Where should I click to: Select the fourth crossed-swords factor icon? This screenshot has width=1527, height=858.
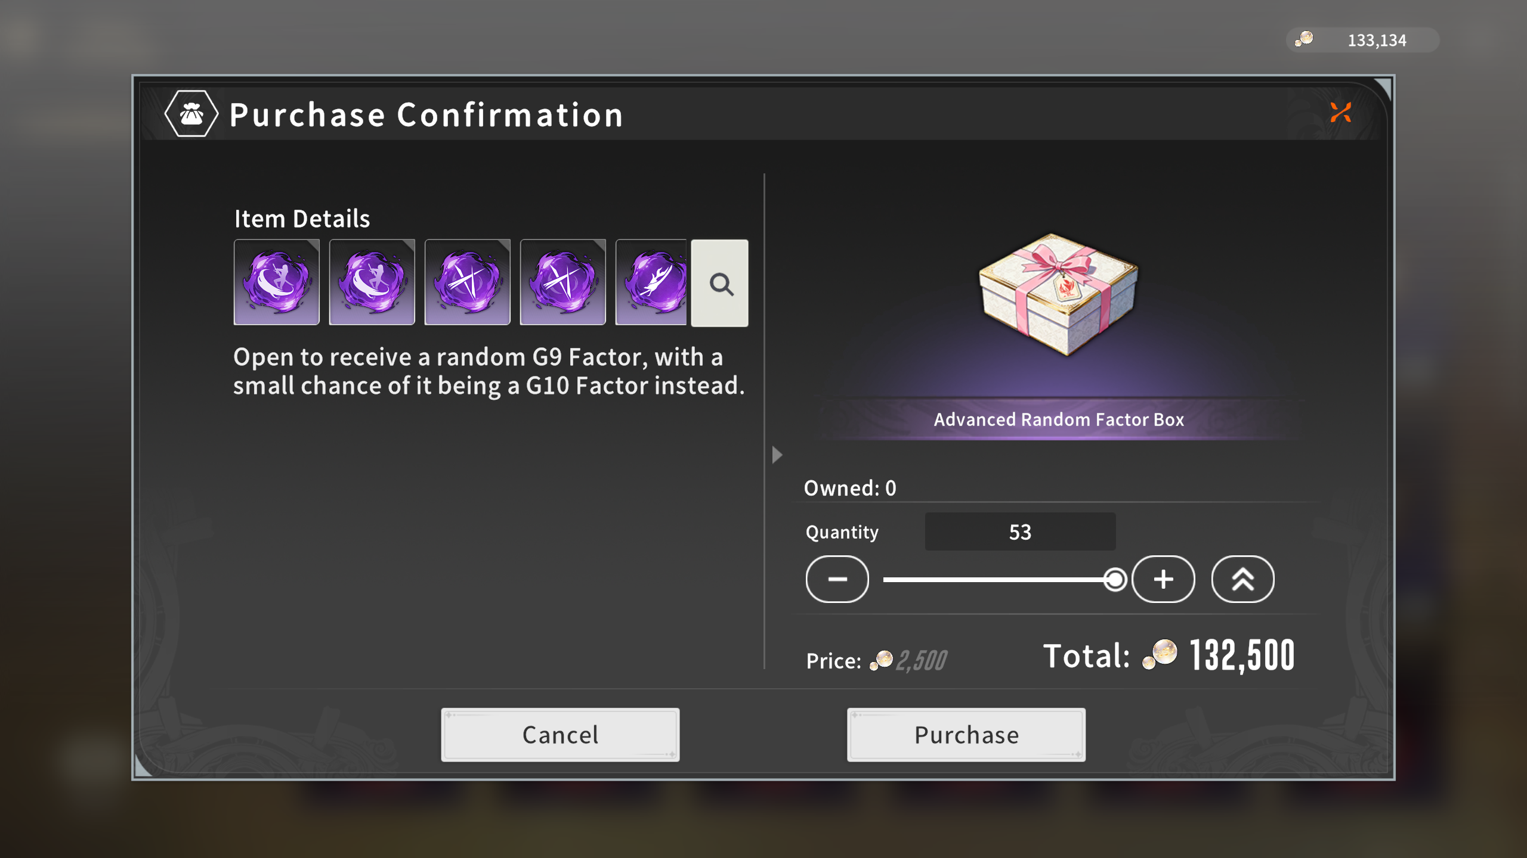click(563, 282)
